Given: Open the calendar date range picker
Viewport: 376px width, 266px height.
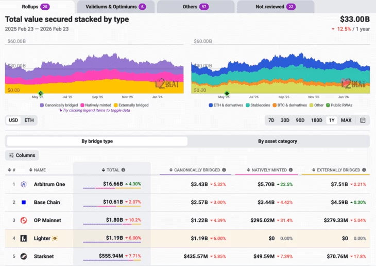Looking at the screenshot, I should click(363, 120).
